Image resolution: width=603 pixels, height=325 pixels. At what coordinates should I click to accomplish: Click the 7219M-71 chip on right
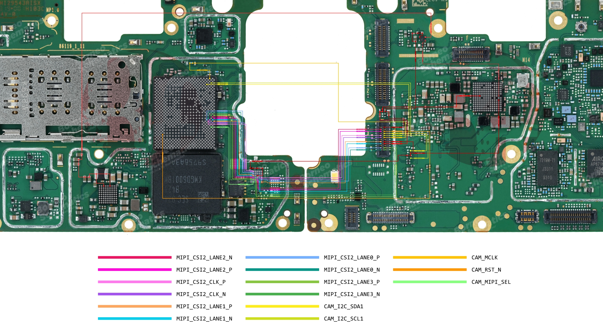tap(547, 168)
